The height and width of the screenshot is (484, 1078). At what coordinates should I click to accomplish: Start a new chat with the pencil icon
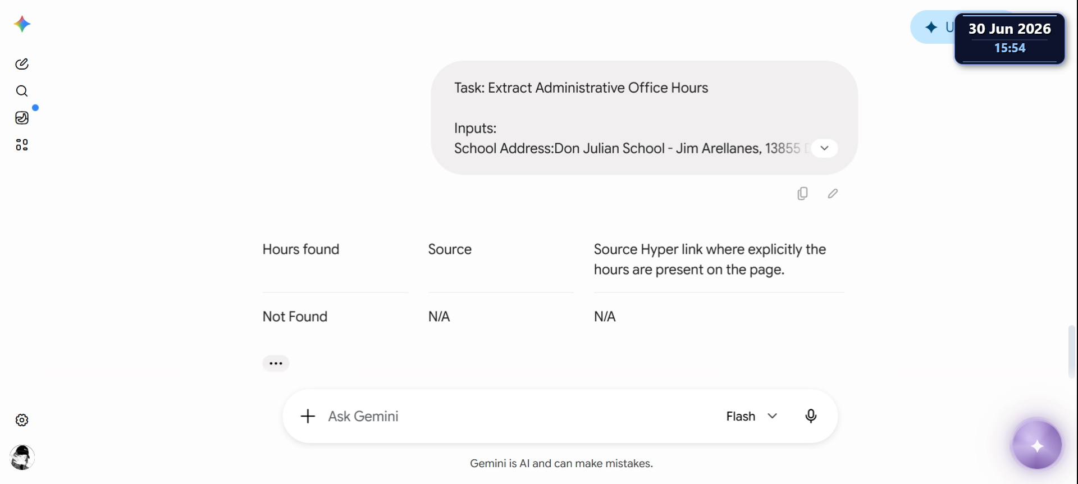pos(22,64)
